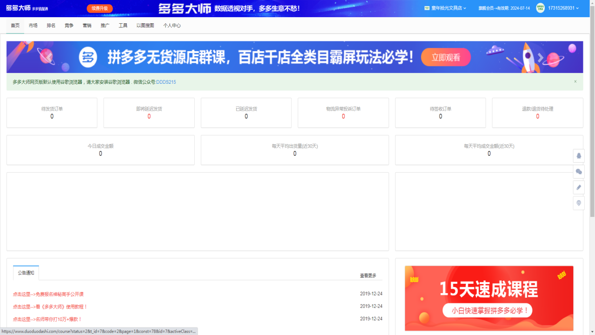Open the WeChat chat icon
The height and width of the screenshot is (335, 595).
[579, 172]
